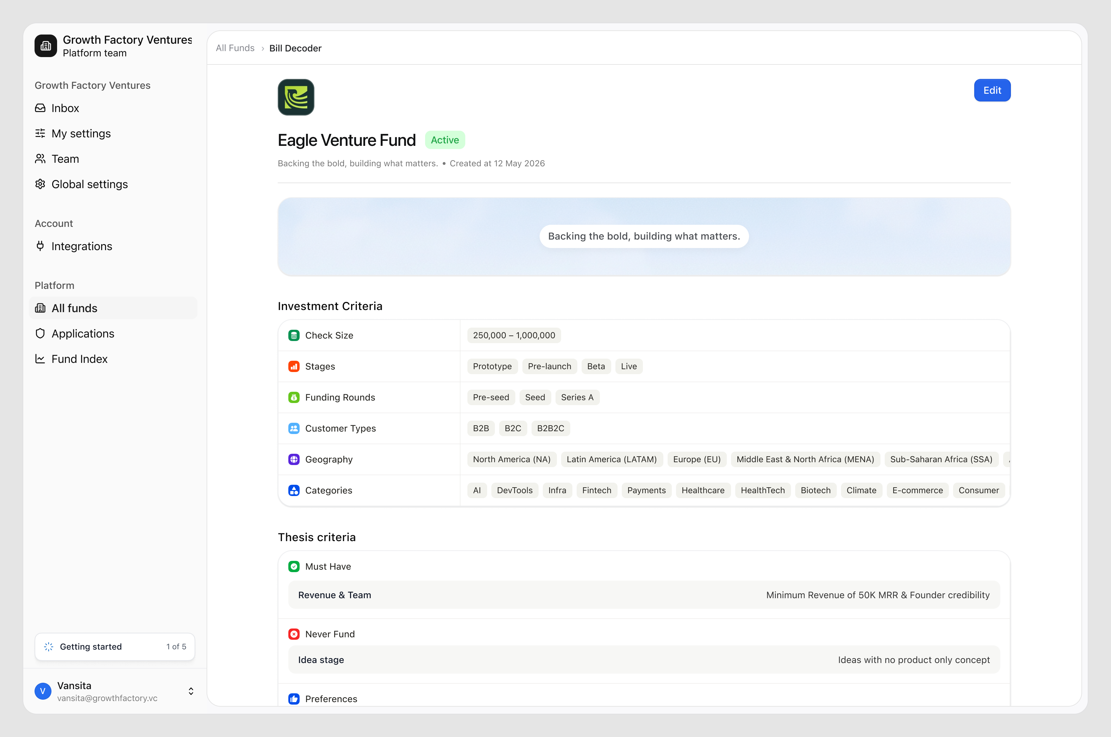This screenshot has width=1111, height=737.
Task: Click the purple Geography globe icon
Action: (294, 460)
